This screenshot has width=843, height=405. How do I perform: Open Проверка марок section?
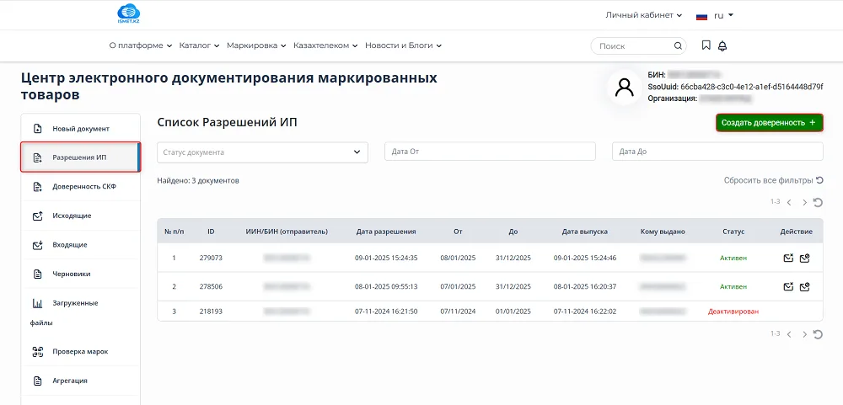tap(81, 352)
